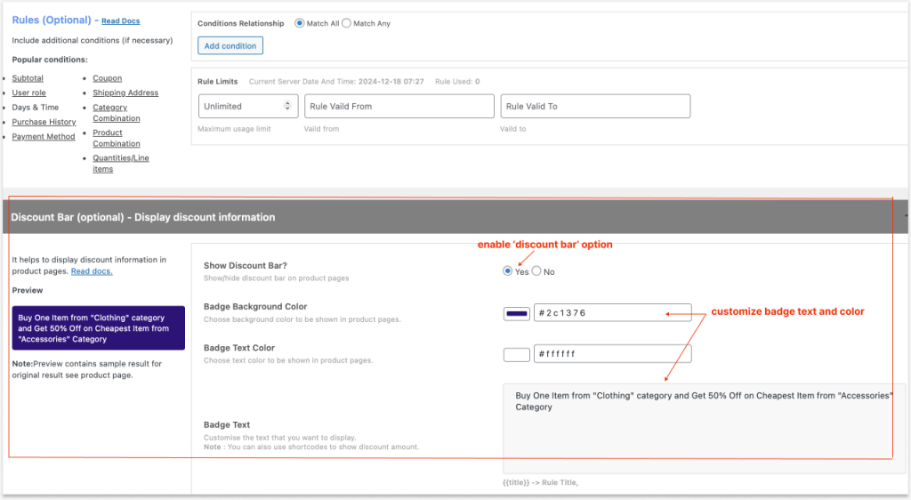
Task: Click the Days & Time text
Action: tap(36, 108)
